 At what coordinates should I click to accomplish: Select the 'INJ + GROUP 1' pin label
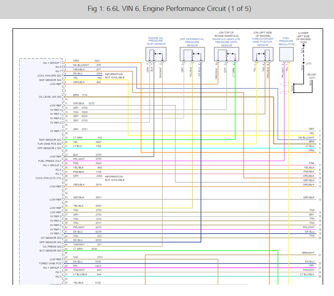pyautogui.click(x=52, y=63)
